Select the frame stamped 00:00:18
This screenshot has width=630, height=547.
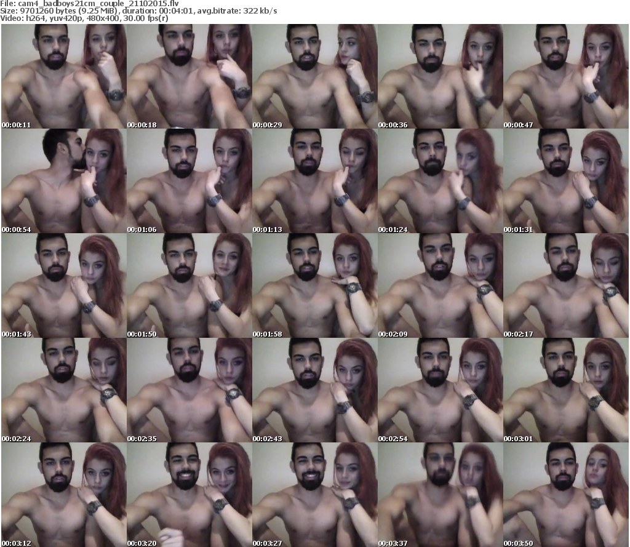(189, 76)
